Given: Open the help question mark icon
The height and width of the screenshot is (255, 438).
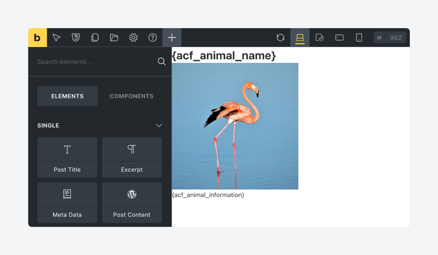Looking at the screenshot, I should [x=152, y=37].
